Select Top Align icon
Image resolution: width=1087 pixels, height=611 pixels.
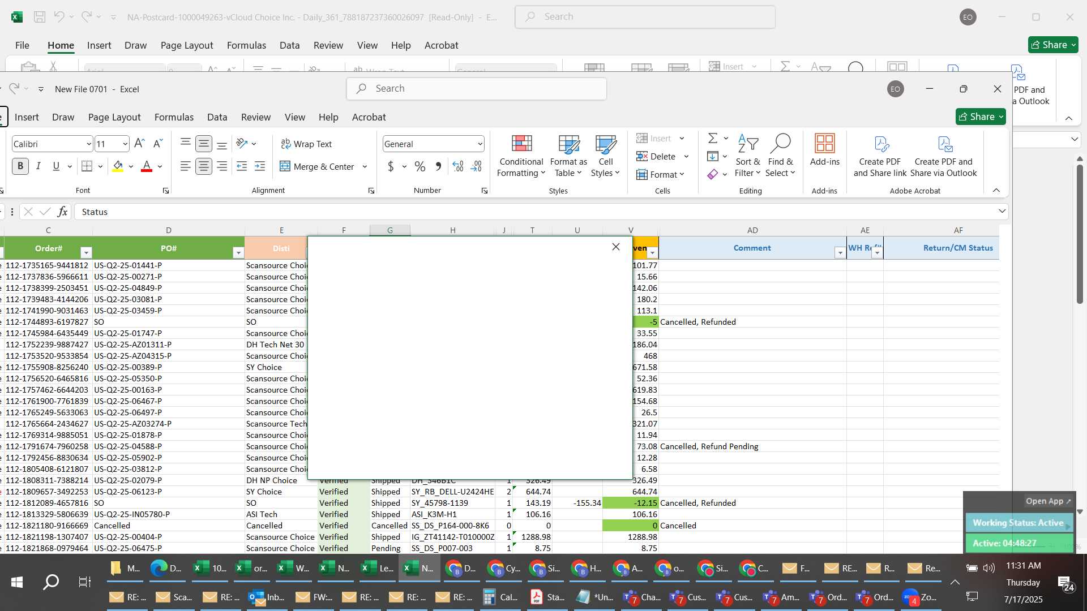pos(185,144)
